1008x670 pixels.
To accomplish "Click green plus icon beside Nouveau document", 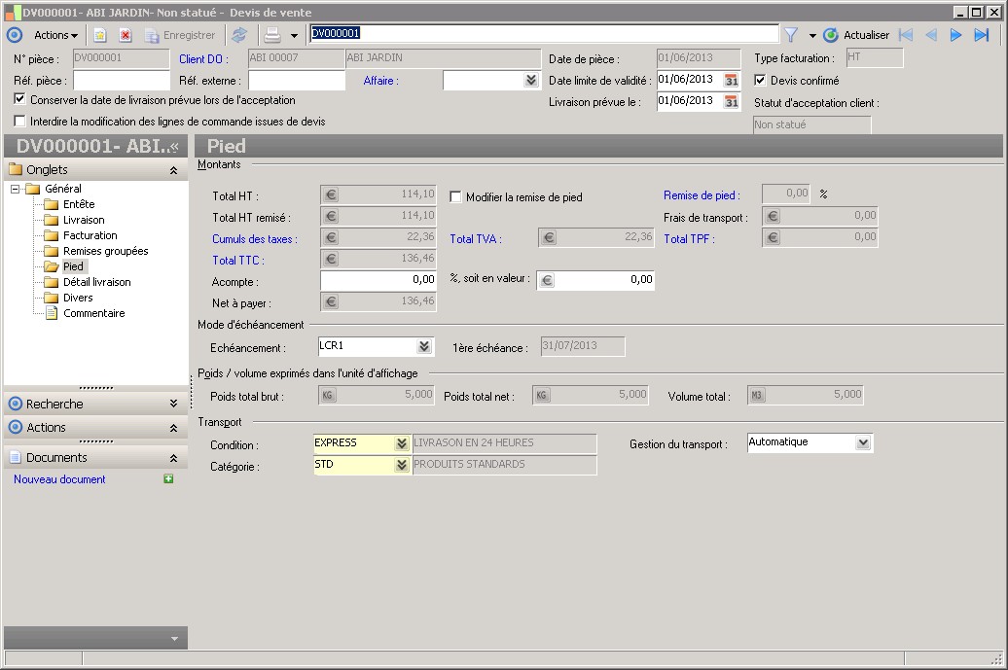I will [169, 479].
